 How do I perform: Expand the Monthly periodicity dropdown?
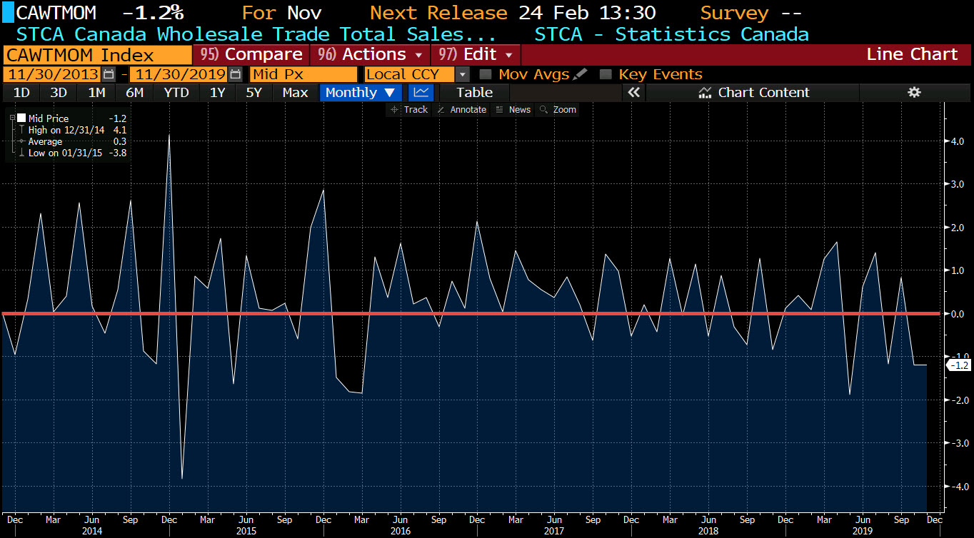pos(361,92)
